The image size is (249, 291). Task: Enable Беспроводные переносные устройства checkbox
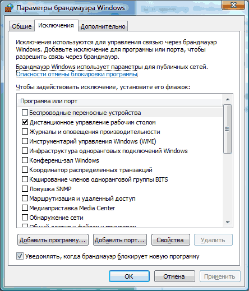point(25,113)
